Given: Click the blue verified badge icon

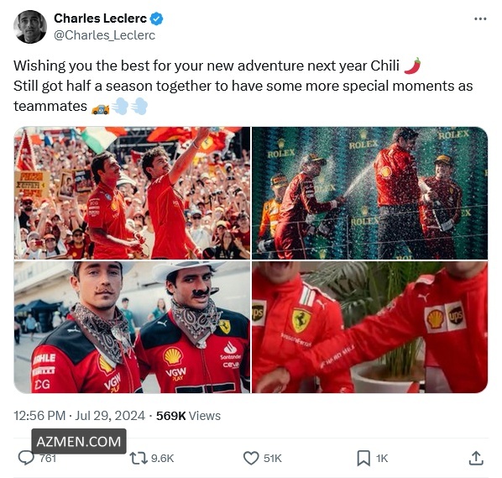Looking at the screenshot, I should [x=156, y=18].
